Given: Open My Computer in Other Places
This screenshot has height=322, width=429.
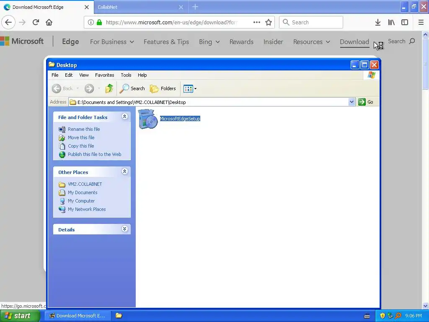Looking at the screenshot, I should coord(81,201).
